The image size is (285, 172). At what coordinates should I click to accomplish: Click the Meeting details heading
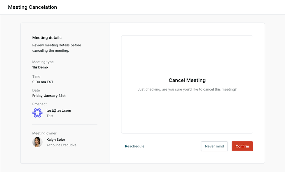click(x=47, y=38)
